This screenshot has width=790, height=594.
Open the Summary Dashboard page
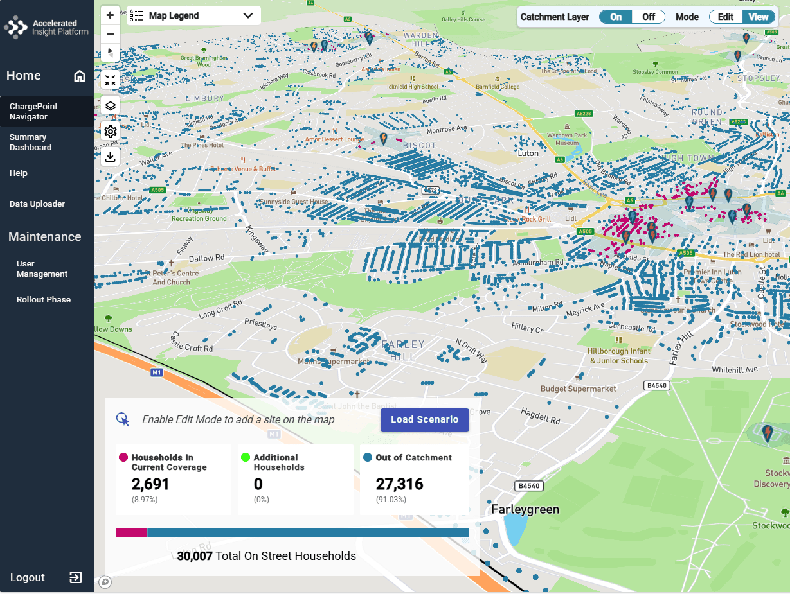click(x=30, y=143)
